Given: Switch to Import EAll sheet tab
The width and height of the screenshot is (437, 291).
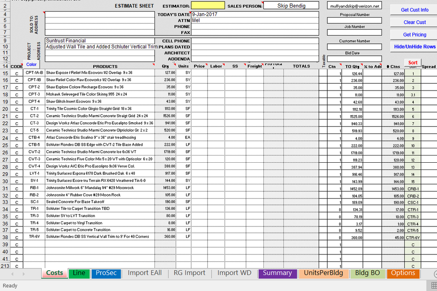Looking at the screenshot, I should (145, 273).
